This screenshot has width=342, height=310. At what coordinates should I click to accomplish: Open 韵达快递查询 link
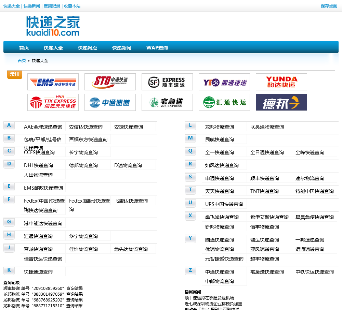(x=265, y=240)
